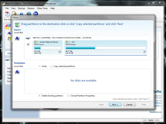
Task: Click the MBR Disk 1 hard drive icon
Action: pos(28,38)
